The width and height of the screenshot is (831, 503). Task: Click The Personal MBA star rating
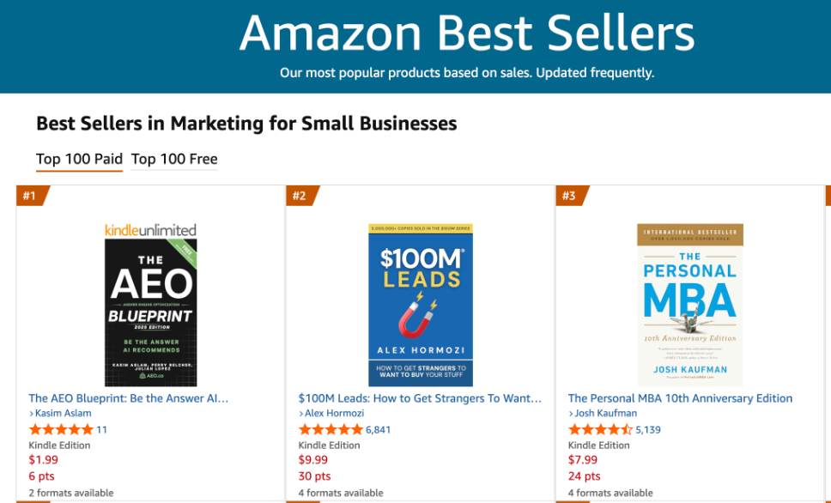600,429
